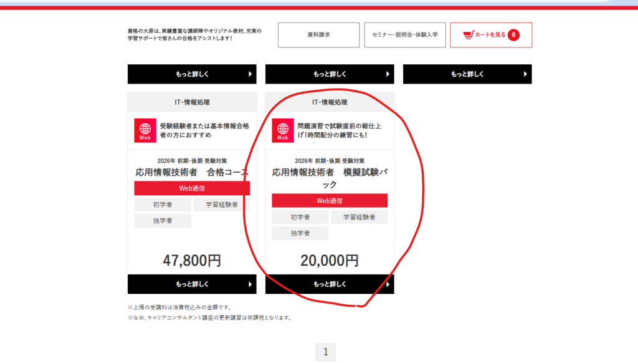Open もっと詳しく for the 20,000円 模擬試験パック
This screenshot has width=638, height=363.
330,284
